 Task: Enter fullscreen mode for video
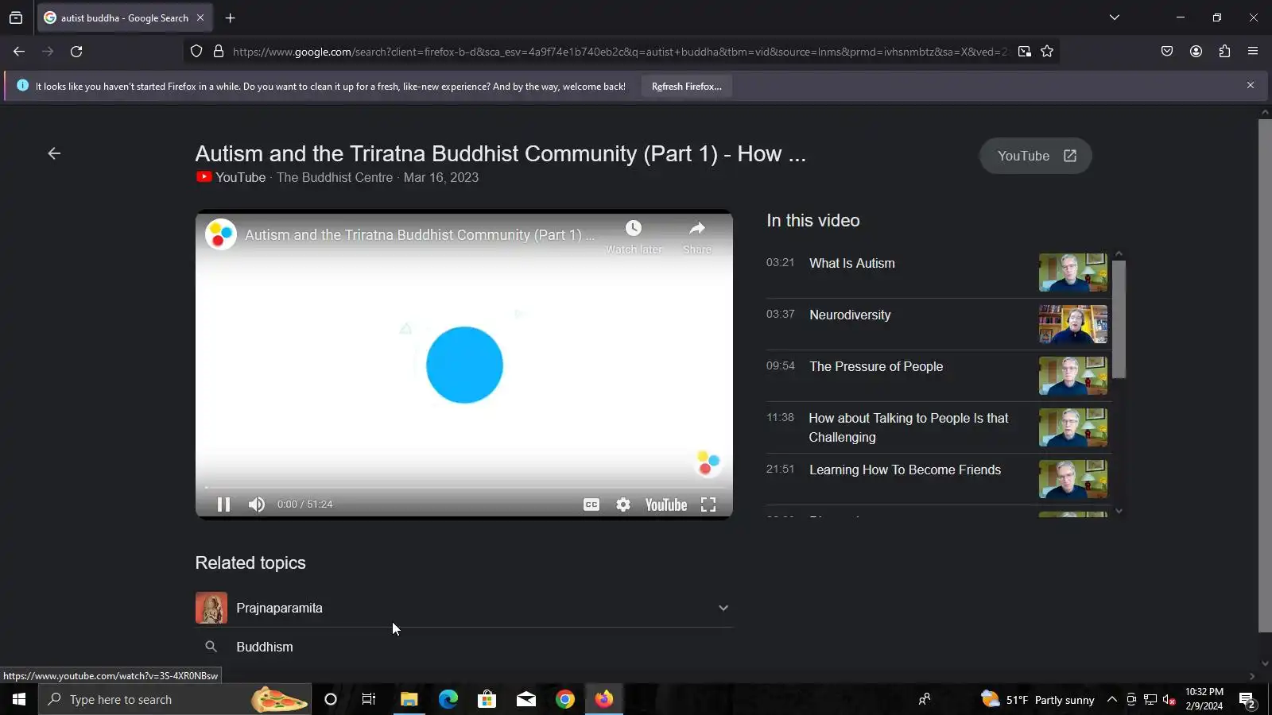tap(708, 504)
